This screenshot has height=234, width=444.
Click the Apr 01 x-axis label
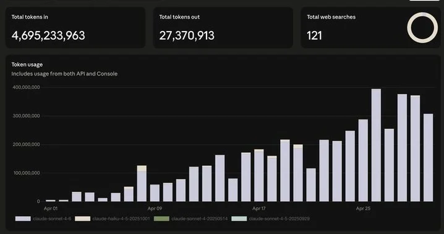point(51,209)
